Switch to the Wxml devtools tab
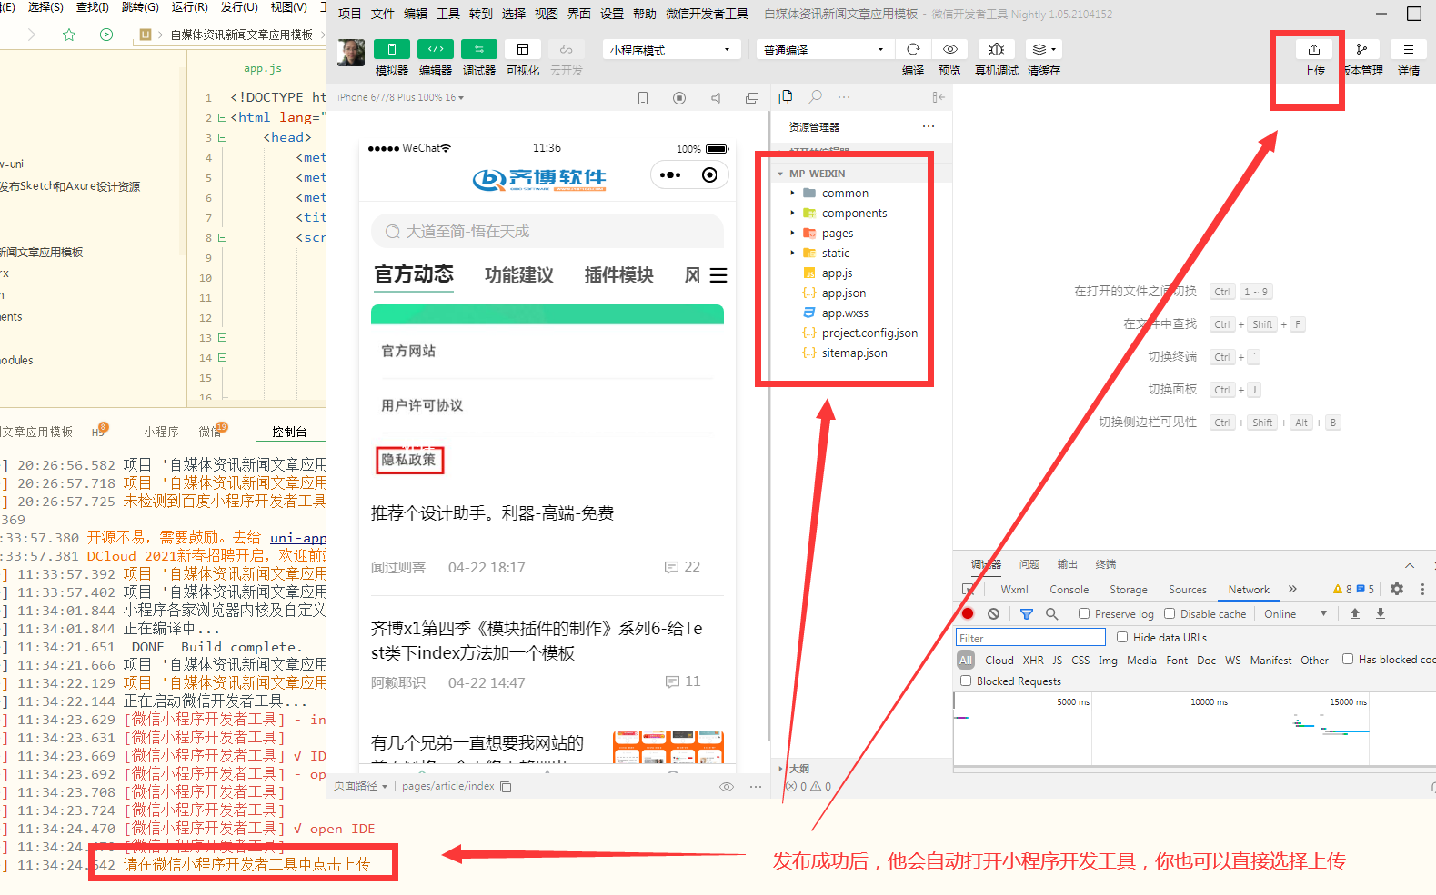1436x895 pixels. coord(1014,590)
